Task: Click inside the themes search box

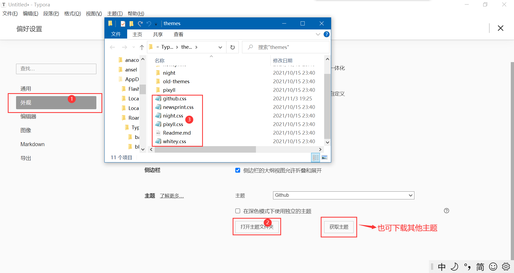Action: tap(285, 47)
